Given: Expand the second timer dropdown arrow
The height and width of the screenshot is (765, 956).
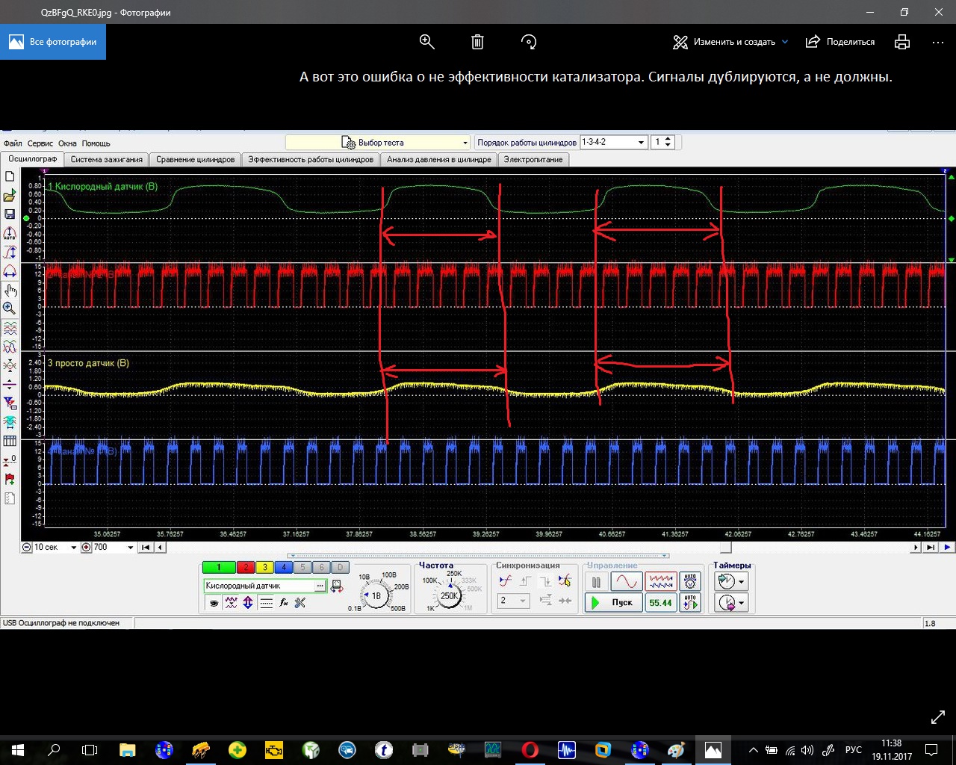Looking at the screenshot, I should click(741, 603).
